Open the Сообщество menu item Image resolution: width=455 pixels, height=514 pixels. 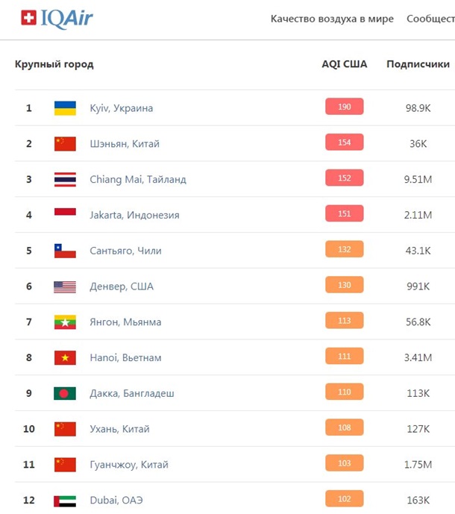point(430,19)
